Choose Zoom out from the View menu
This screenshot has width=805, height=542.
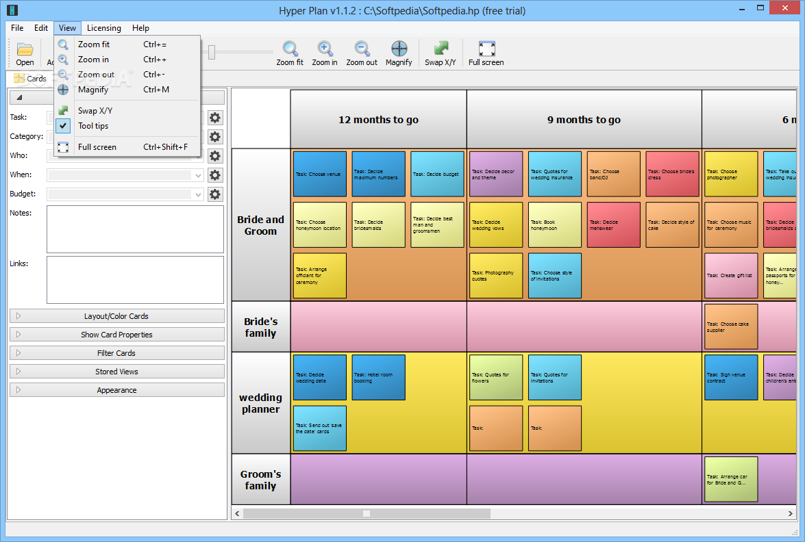pos(127,75)
